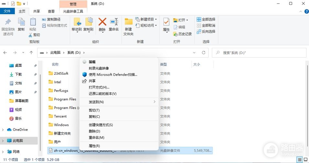The height and width of the screenshot is (163, 309).
Task: Choose Create shortcut (创建快捷方式)
Action: pyautogui.click(x=119, y=125)
